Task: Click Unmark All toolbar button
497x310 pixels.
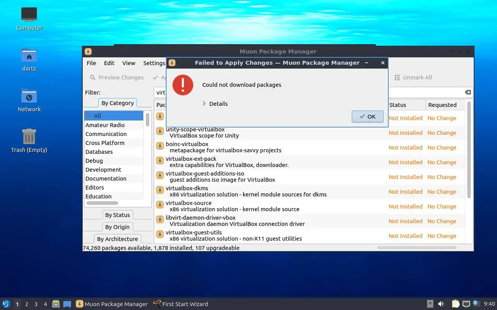Action: [x=413, y=77]
